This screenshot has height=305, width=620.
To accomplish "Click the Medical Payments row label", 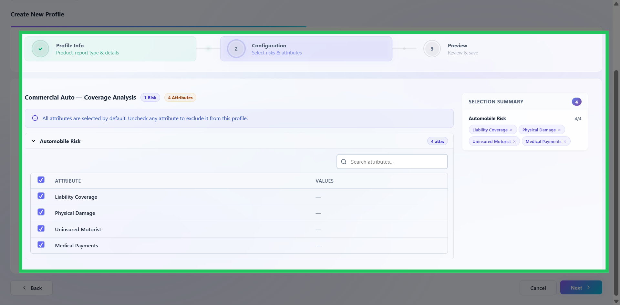I will click(x=77, y=246).
